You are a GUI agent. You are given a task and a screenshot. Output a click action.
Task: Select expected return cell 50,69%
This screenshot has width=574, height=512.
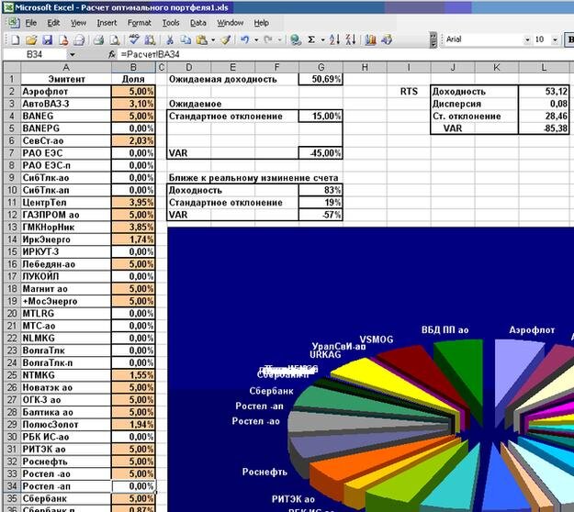pos(321,79)
